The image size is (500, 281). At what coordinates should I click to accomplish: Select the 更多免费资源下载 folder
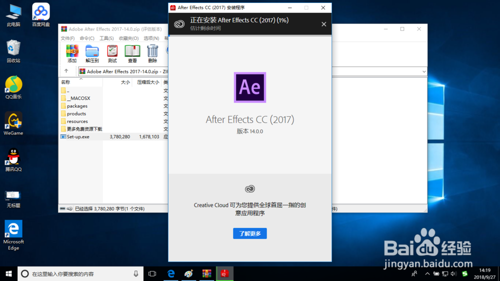click(84, 129)
